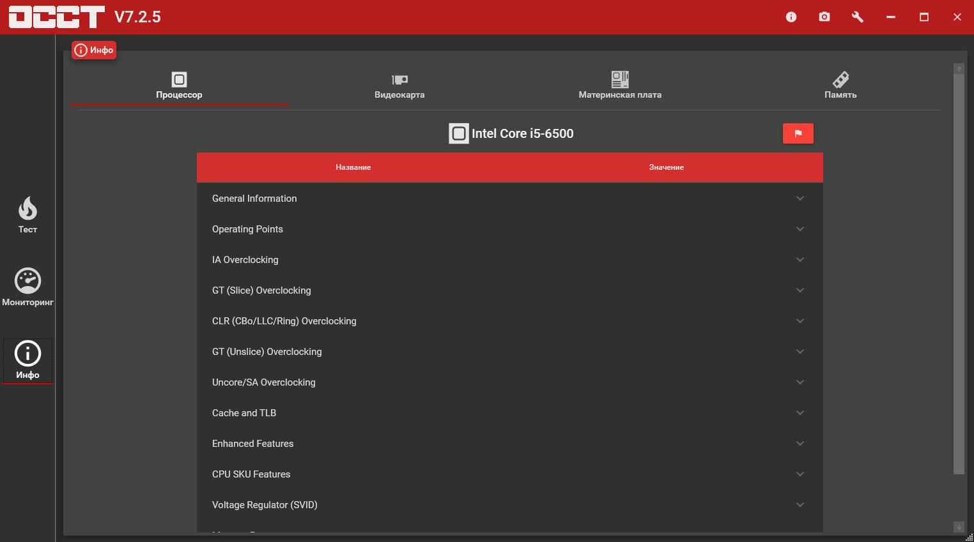Open settings via the wrench icon
Image resolution: width=974 pixels, height=542 pixels.
pyautogui.click(x=858, y=17)
